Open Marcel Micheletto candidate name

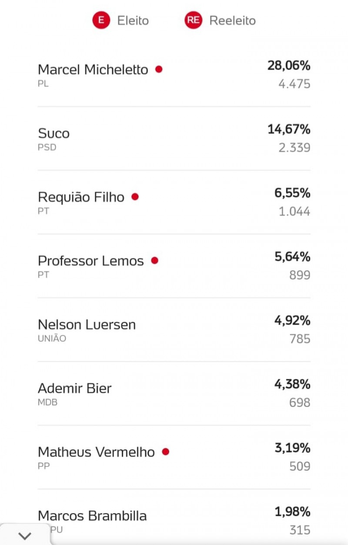click(93, 70)
